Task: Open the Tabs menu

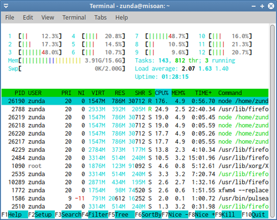Action: 100,18
